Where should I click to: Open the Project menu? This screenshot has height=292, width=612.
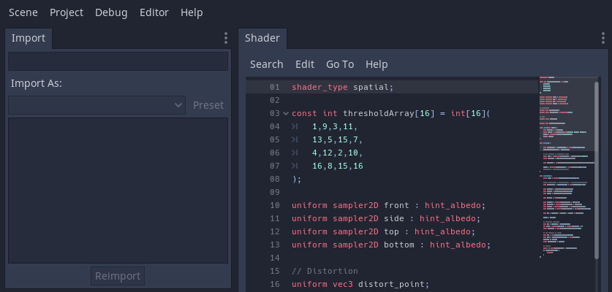(67, 12)
